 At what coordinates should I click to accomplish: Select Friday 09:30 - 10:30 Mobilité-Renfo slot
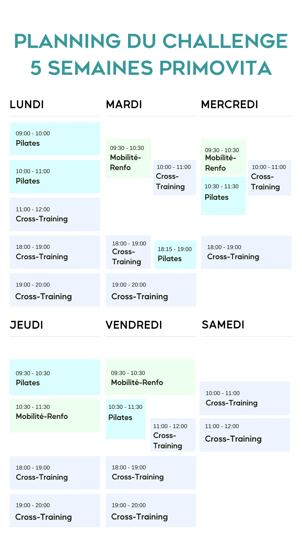click(150, 377)
